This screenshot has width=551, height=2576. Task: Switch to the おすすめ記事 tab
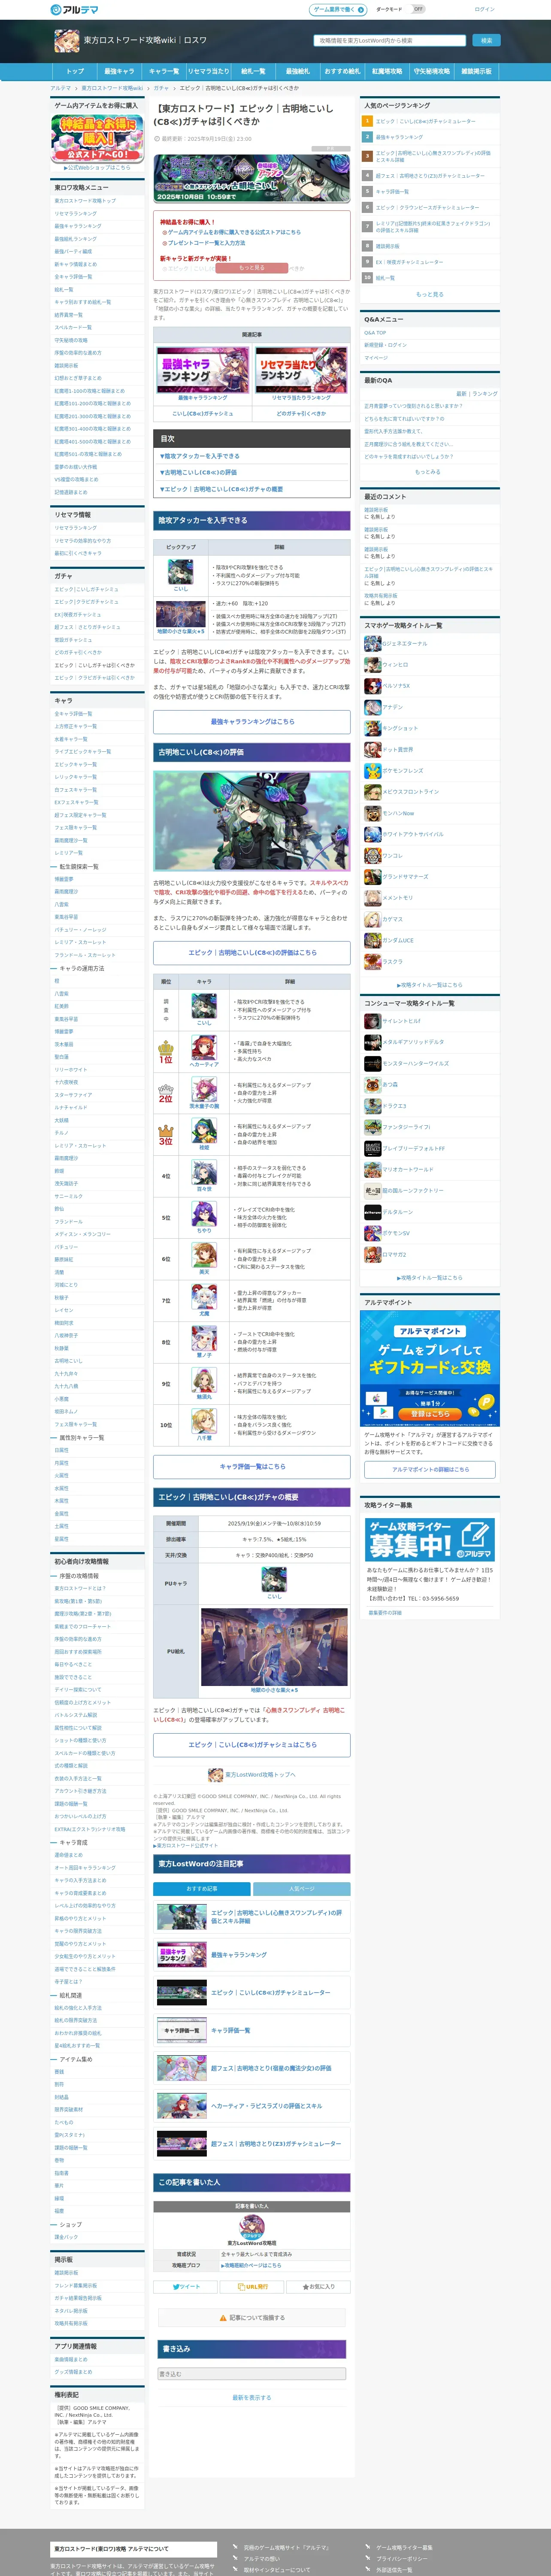tap(202, 1889)
